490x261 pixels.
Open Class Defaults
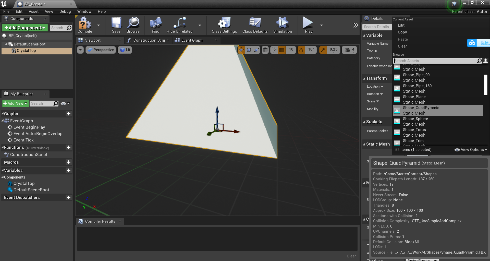[255, 25]
